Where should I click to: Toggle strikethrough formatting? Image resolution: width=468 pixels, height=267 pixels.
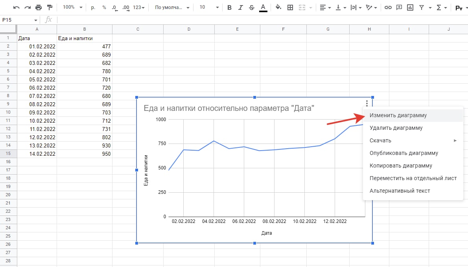tap(252, 7)
